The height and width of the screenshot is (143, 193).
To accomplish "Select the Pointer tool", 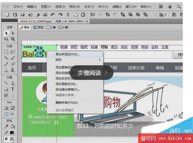I will (x=6, y=33).
